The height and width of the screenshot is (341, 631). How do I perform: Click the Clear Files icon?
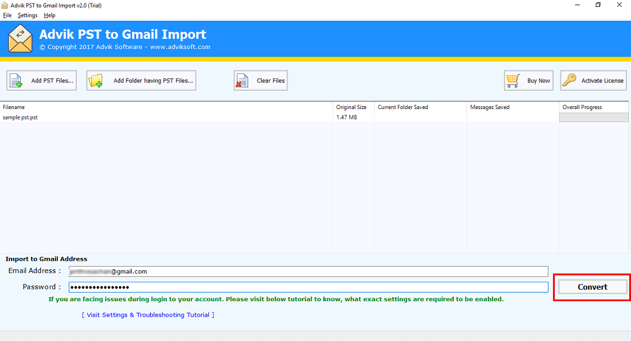coord(240,80)
